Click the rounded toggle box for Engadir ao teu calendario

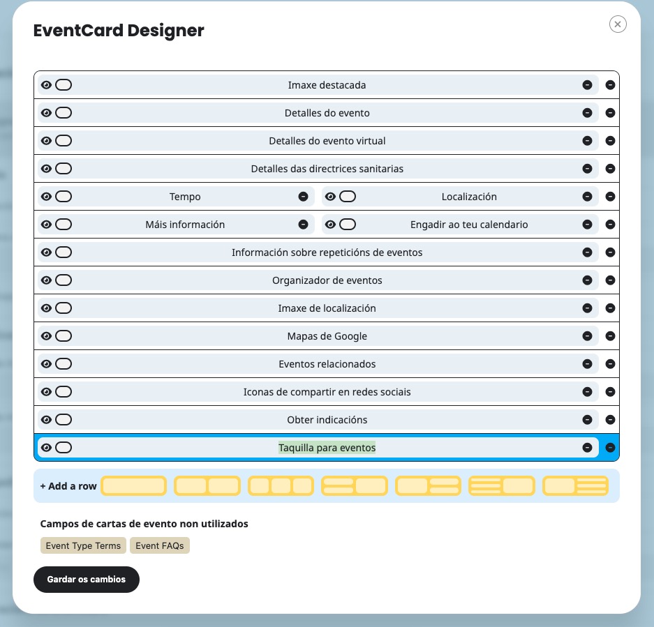348,225
